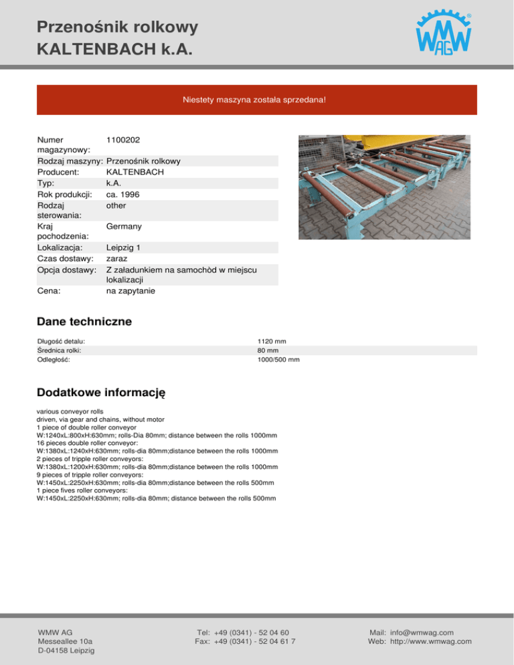The height and width of the screenshot is (665, 514).
Task: Click the 'Dodatkowe informację' heading
Action: [x=101, y=390]
